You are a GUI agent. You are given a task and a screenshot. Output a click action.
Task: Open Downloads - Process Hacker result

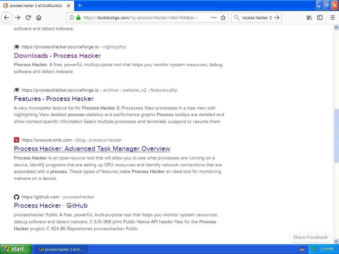point(57,56)
